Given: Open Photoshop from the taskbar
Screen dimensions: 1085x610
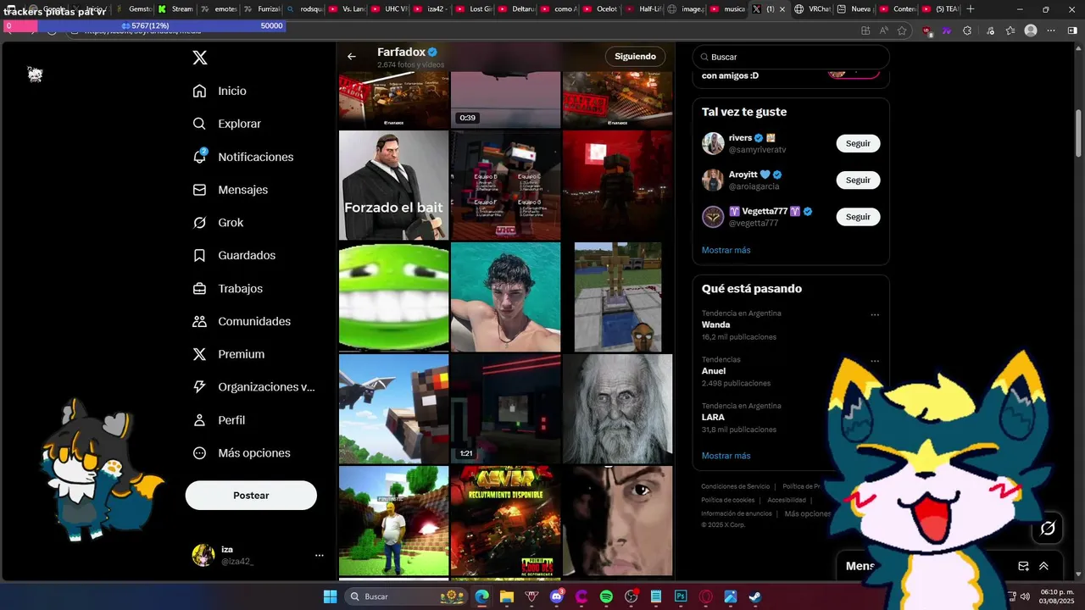Looking at the screenshot, I should coord(681,596).
